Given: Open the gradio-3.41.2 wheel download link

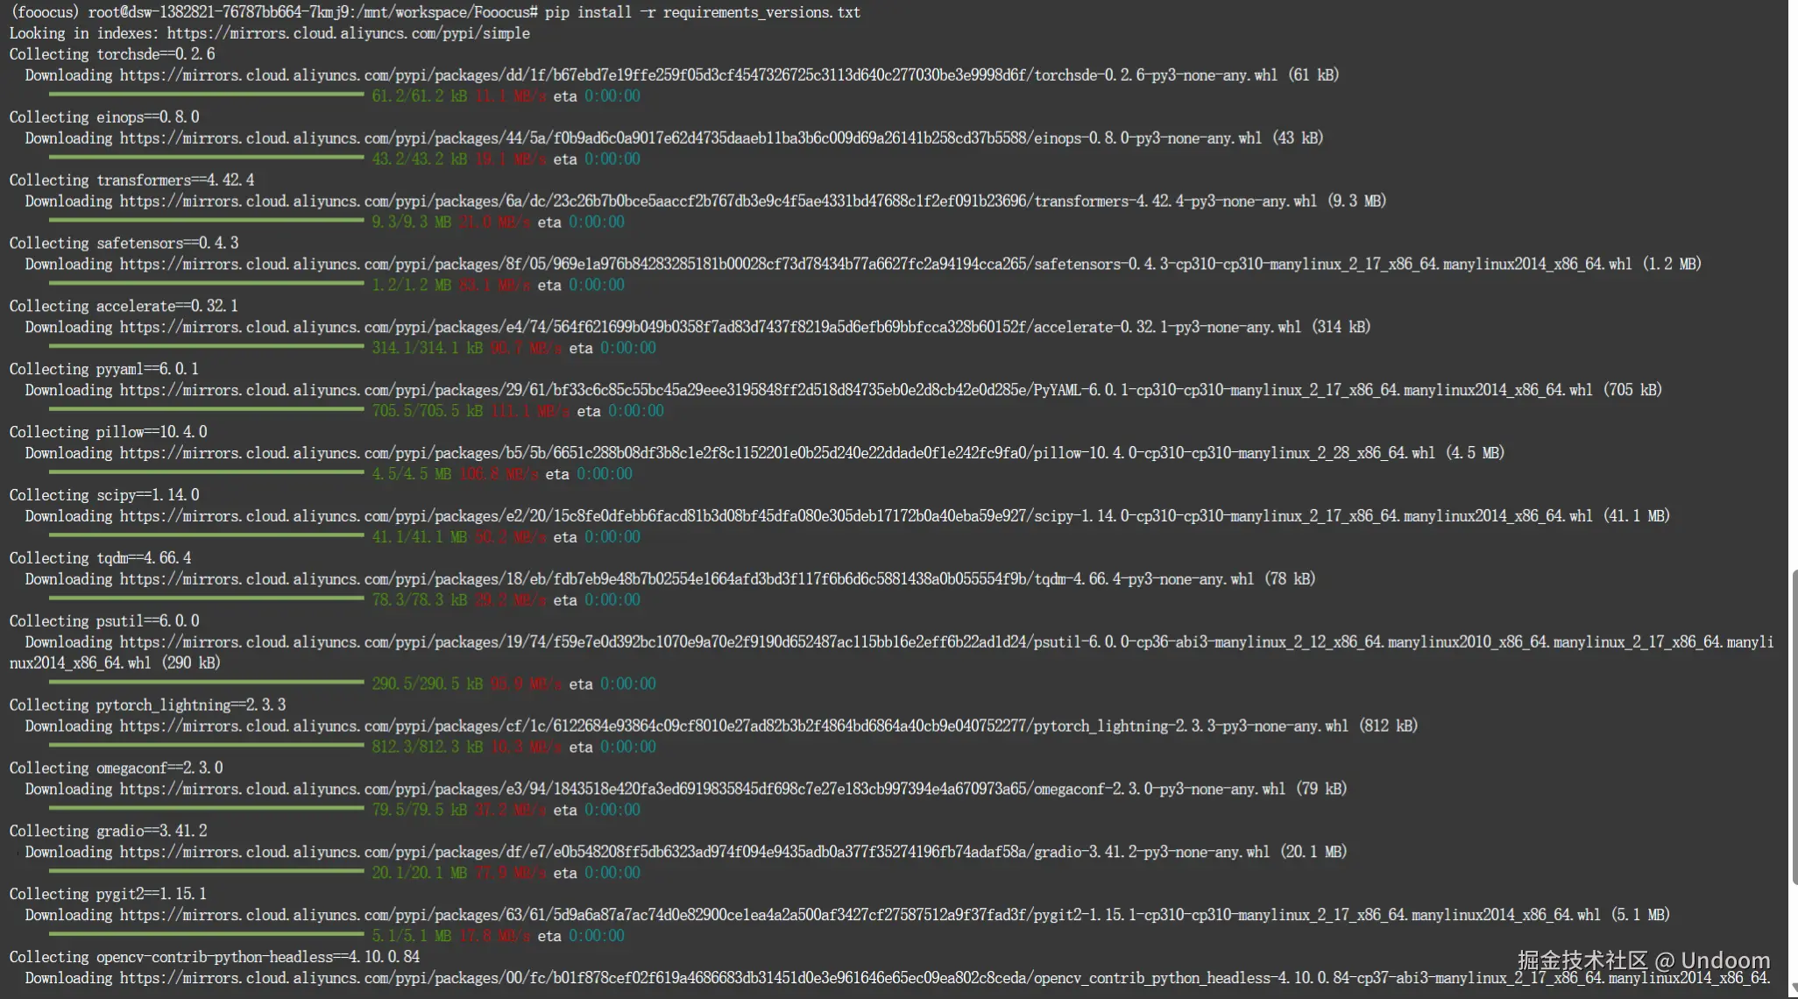Looking at the screenshot, I should [x=694, y=853].
